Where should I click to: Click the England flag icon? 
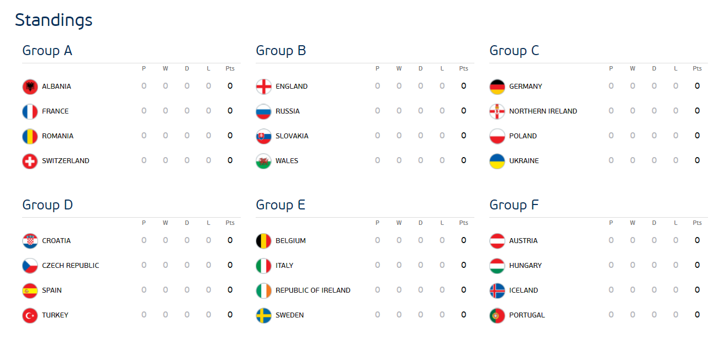[263, 87]
